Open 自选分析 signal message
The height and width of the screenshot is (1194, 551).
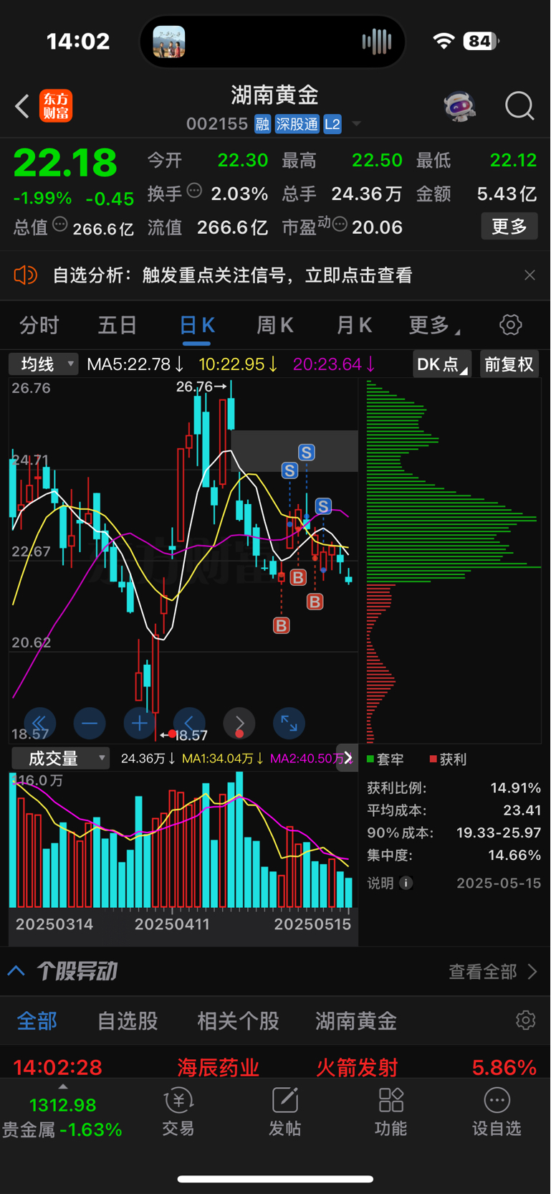pos(232,275)
